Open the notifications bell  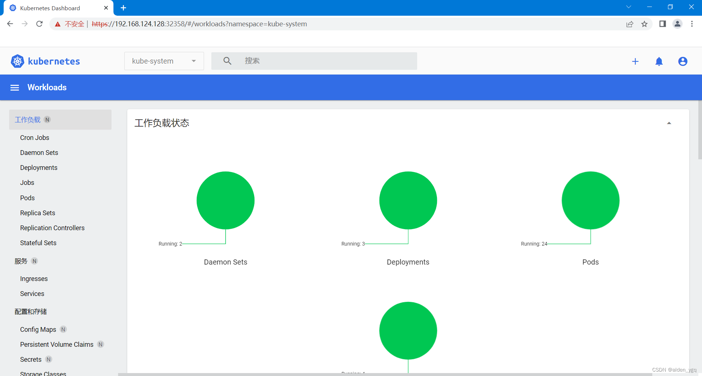pos(659,61)
